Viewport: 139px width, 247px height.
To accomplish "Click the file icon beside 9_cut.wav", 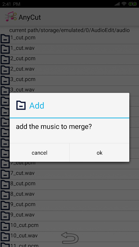I will pos(5,215).
